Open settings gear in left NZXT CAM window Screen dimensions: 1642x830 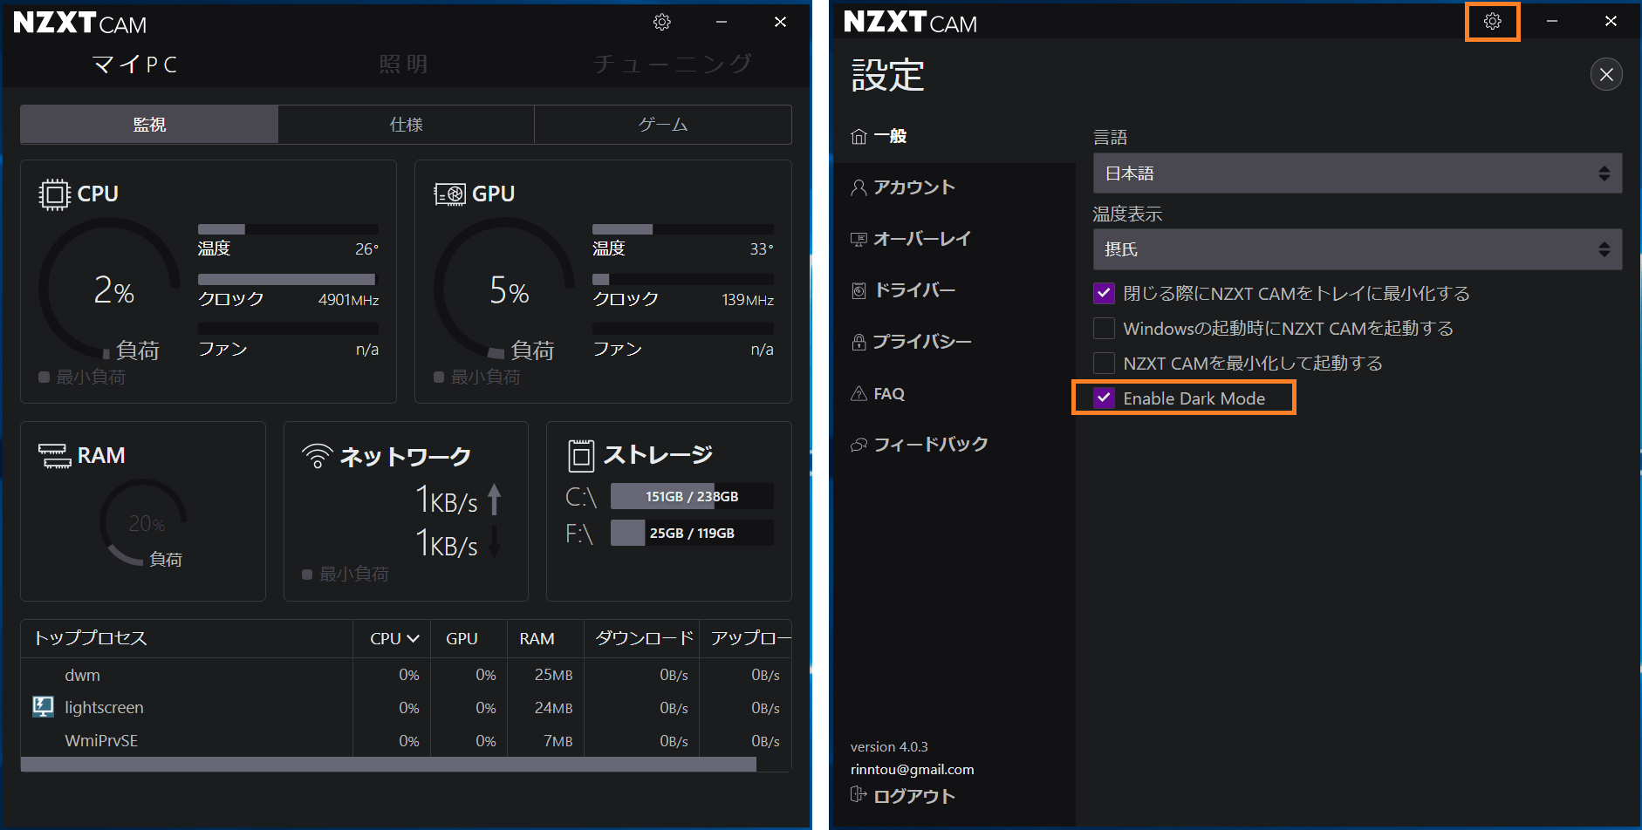662,22
